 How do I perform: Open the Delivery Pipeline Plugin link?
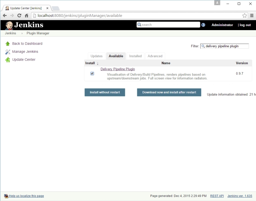click(118, 69)
